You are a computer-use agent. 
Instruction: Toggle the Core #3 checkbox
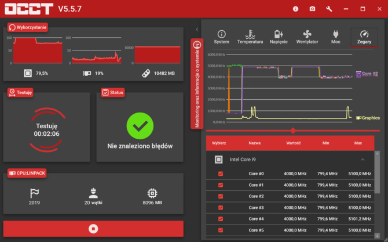point(221,208)
